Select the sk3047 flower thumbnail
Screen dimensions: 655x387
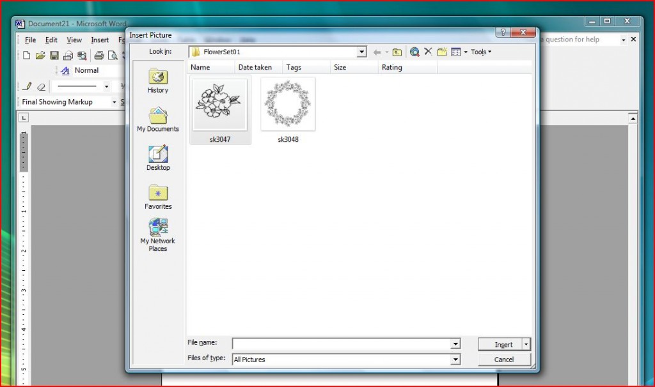220,105
